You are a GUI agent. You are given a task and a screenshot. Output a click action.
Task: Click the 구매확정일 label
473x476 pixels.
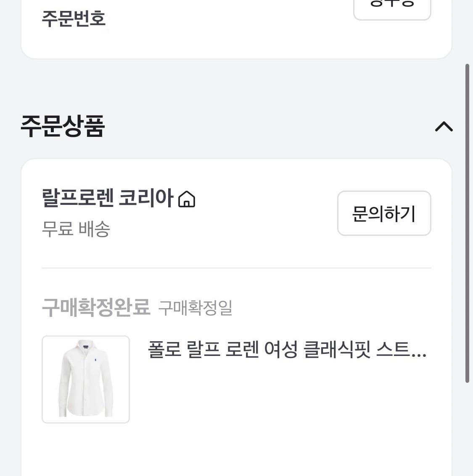click(195, 308)
